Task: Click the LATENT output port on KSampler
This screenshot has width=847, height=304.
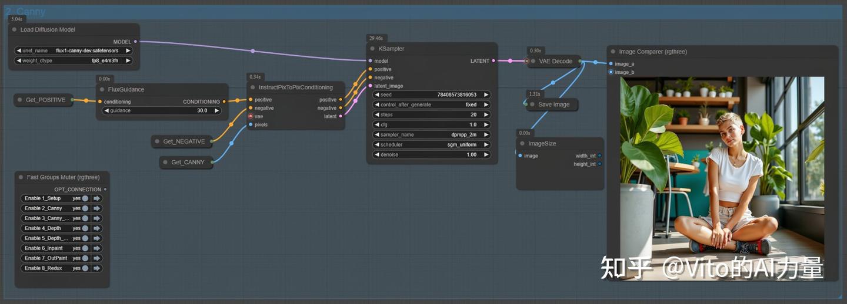Action: pyautogui.click(x=493, y=61)
